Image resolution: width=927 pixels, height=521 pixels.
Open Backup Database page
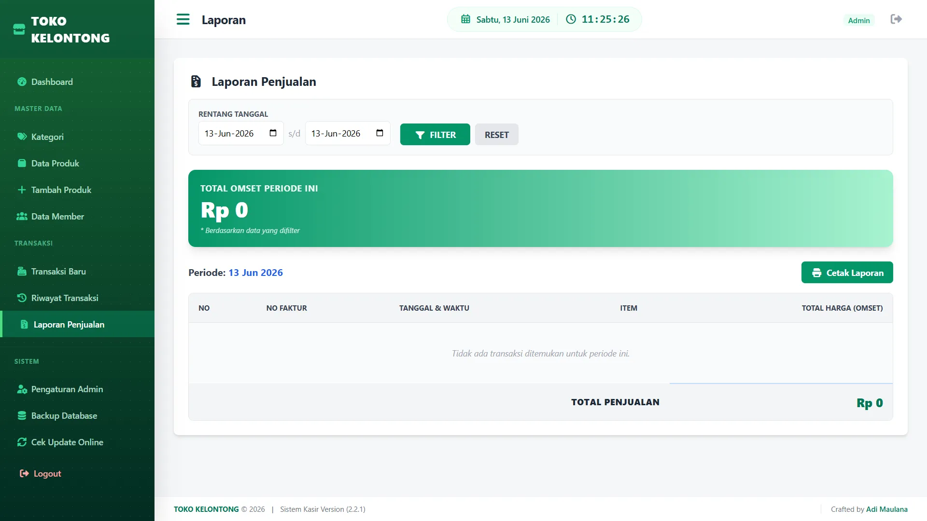click(77, 415)
